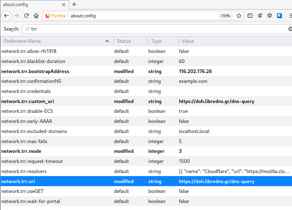This screenshot has width=292, height=210.
Task: Open the Firefox hamburger menu
Action: 290,16
